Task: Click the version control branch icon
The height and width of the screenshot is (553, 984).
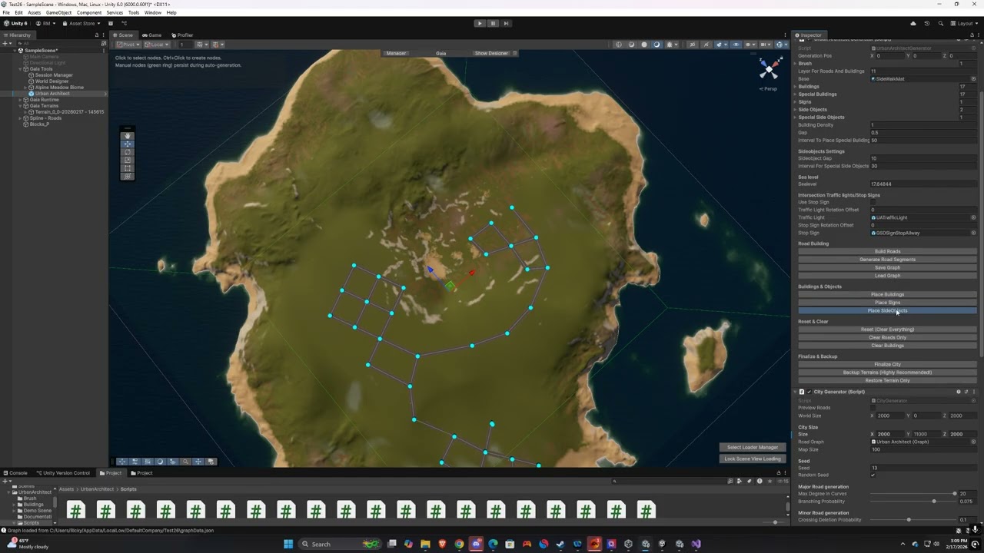Action: [125, 23]
